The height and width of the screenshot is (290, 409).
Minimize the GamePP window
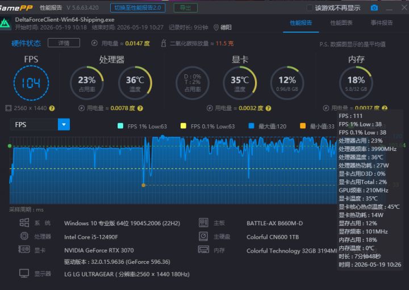(389, 9)
